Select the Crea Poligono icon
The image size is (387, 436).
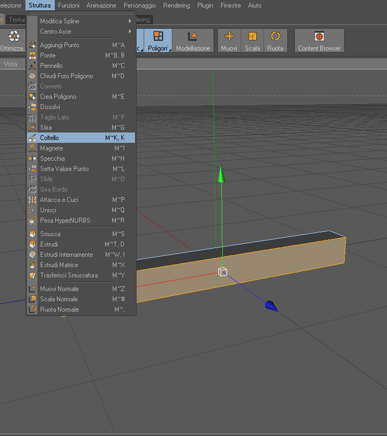33,97
